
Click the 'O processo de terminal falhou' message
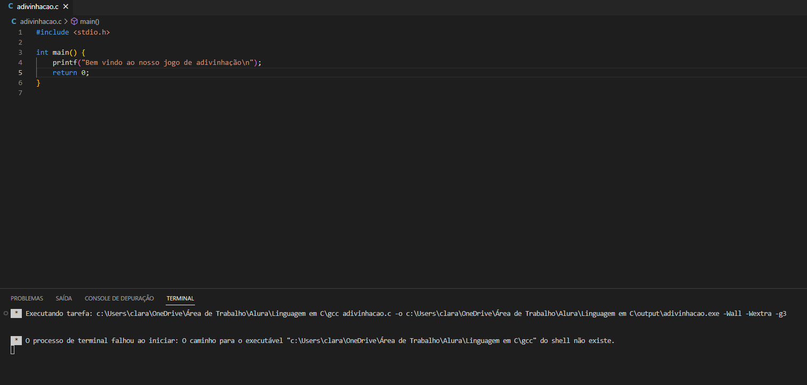[x=320, y=340]
